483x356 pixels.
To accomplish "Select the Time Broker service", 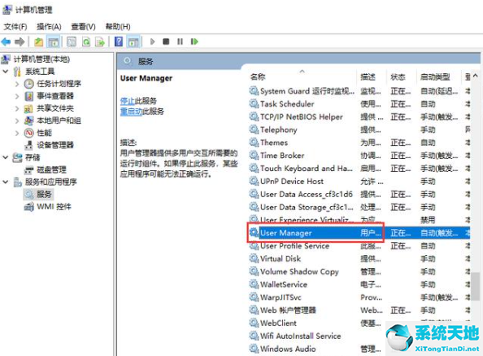I will pos(359,156).
